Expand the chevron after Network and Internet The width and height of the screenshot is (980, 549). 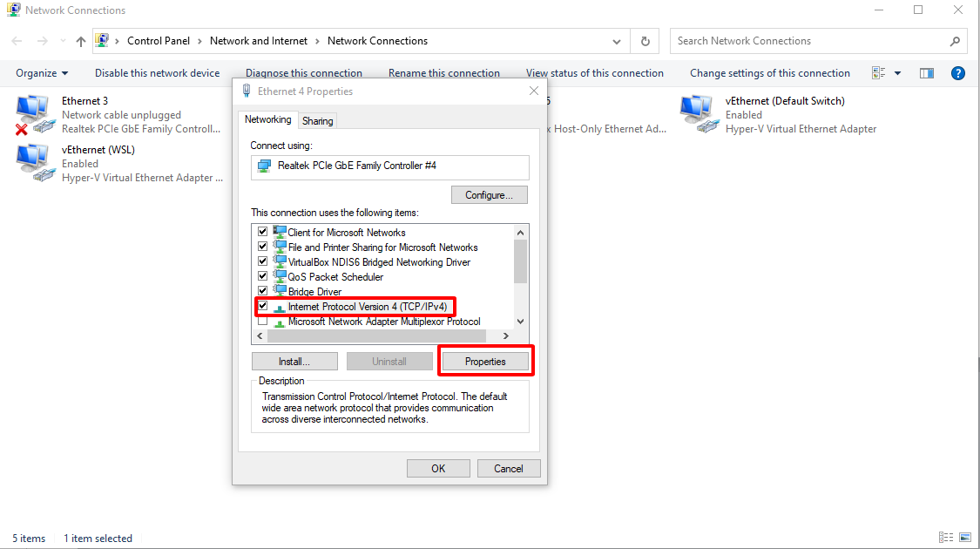tap(317, 41)
